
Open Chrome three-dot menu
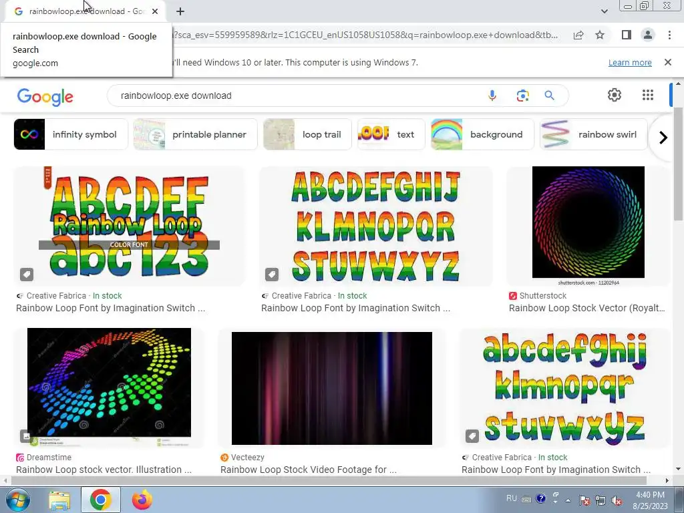coord(669,35)
